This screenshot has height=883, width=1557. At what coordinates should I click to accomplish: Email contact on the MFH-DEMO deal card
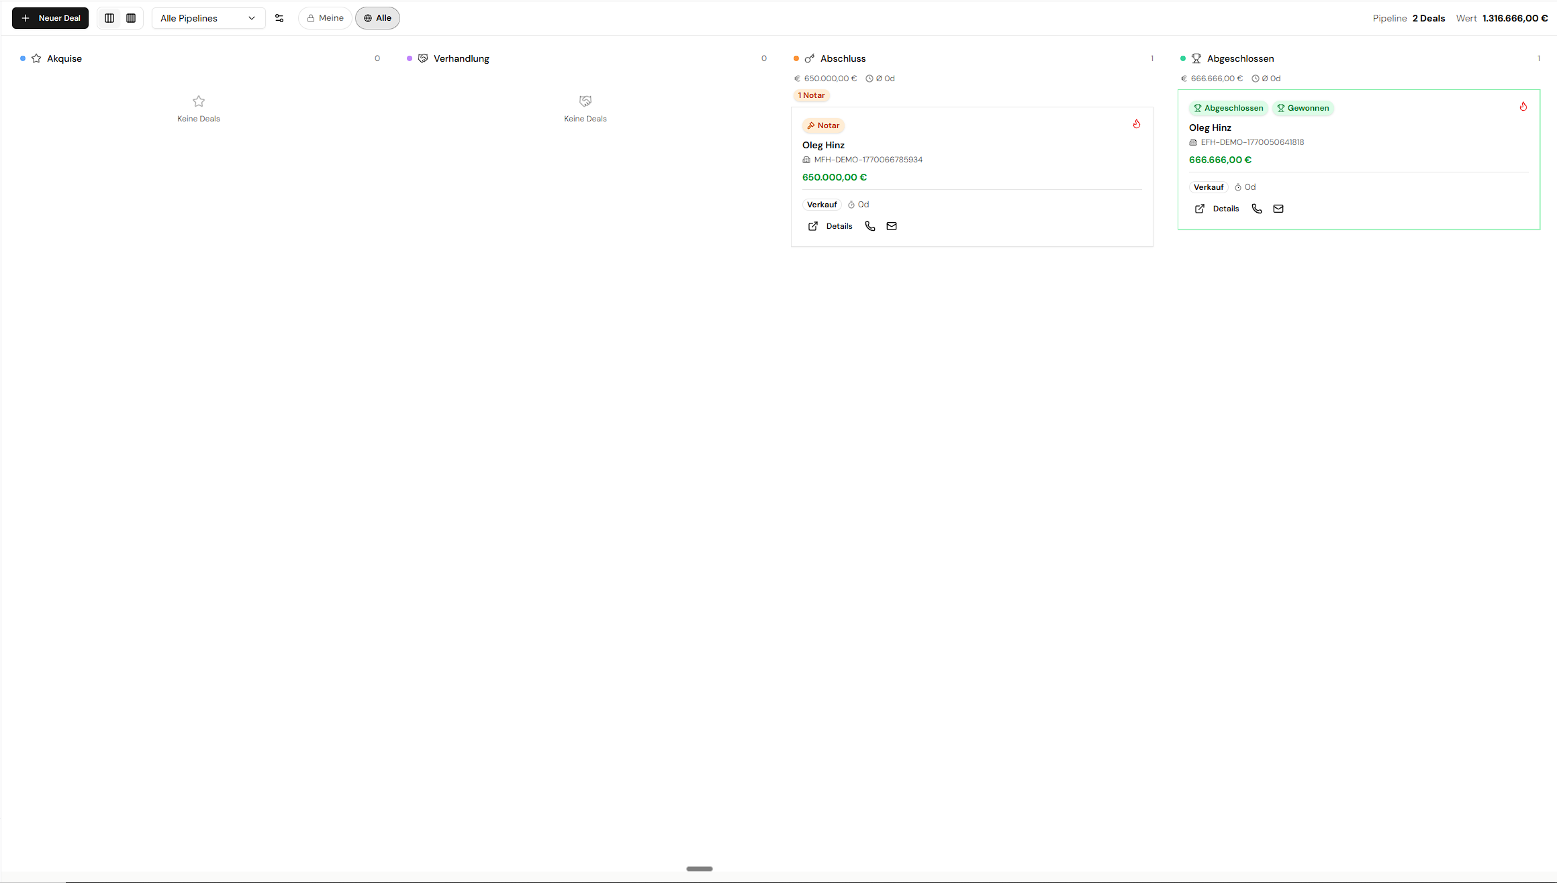[x=892, y=226]
